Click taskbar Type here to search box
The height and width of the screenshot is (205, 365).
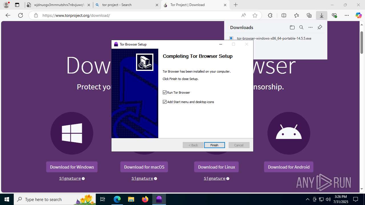click(x=55, y=199)
